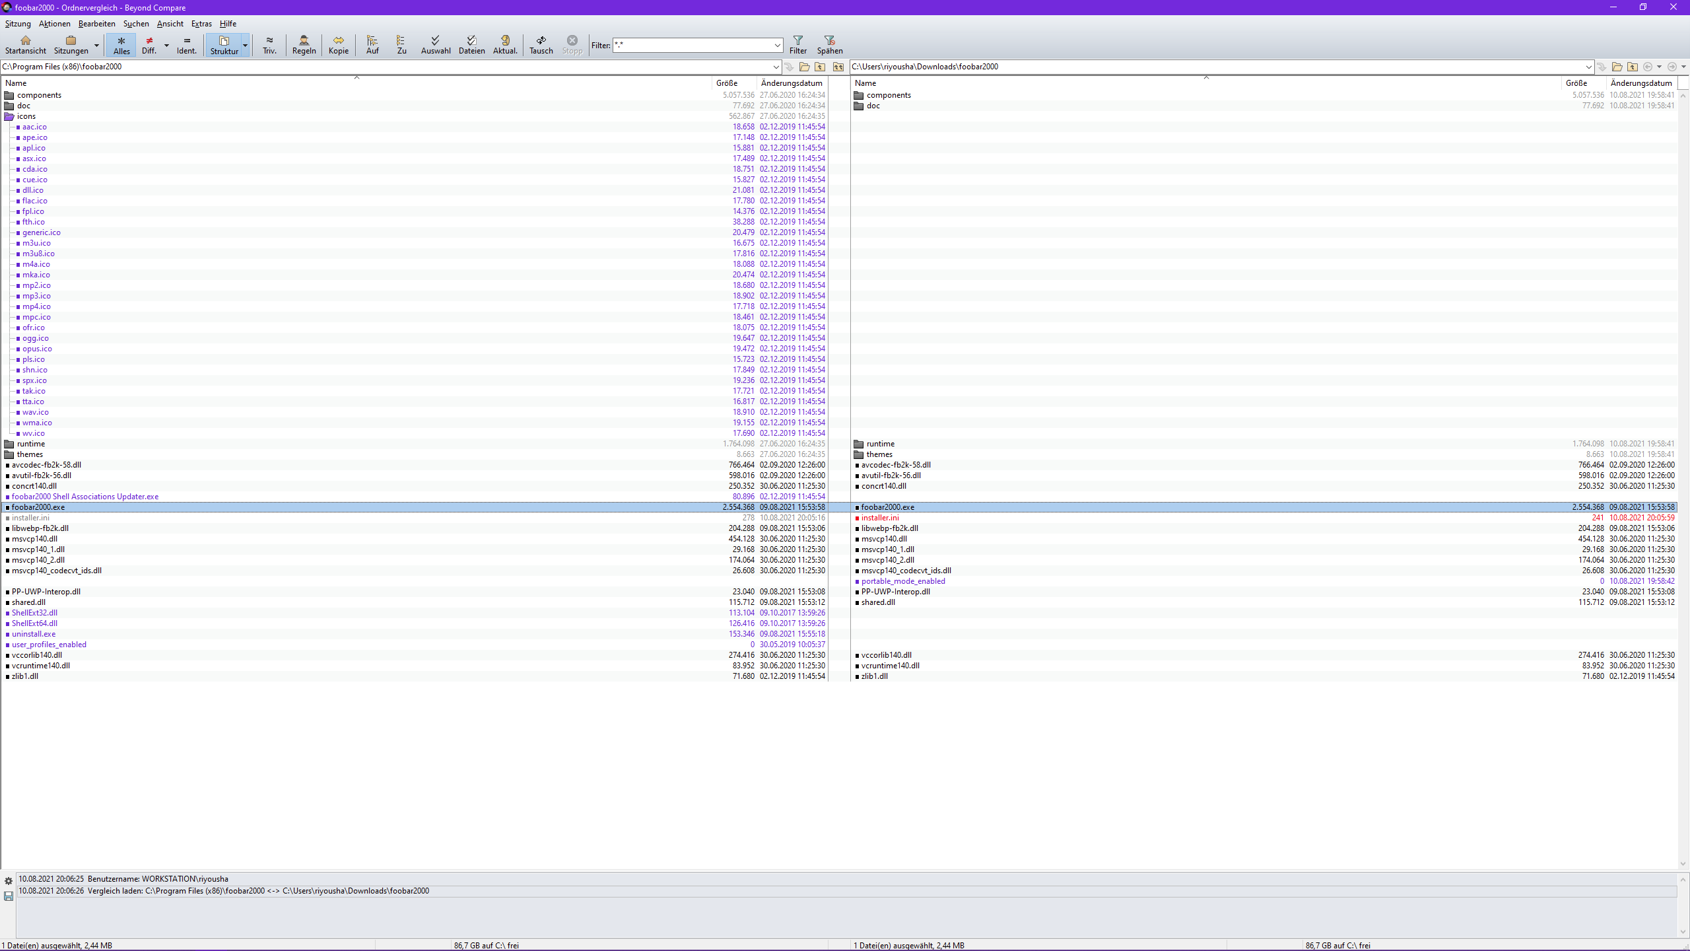The height and width of the screenshot is (951, 1690).
Task: Click the Auf expand all folders icon
Action: click(372, 44)
